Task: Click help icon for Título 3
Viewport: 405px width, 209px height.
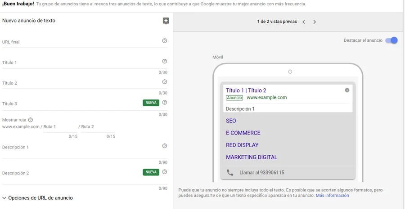Action: tap(165, 103)
